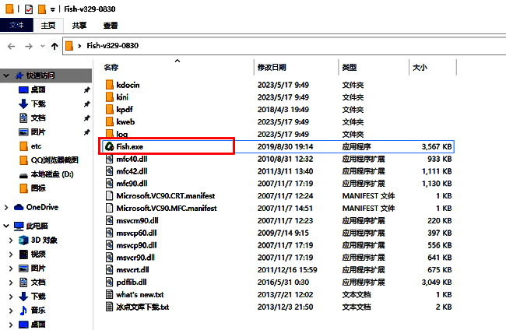Viewport: 506px width, 330px height.
Task: Open pinned 桌面 under quick access
Action: (x=38, y=90)
